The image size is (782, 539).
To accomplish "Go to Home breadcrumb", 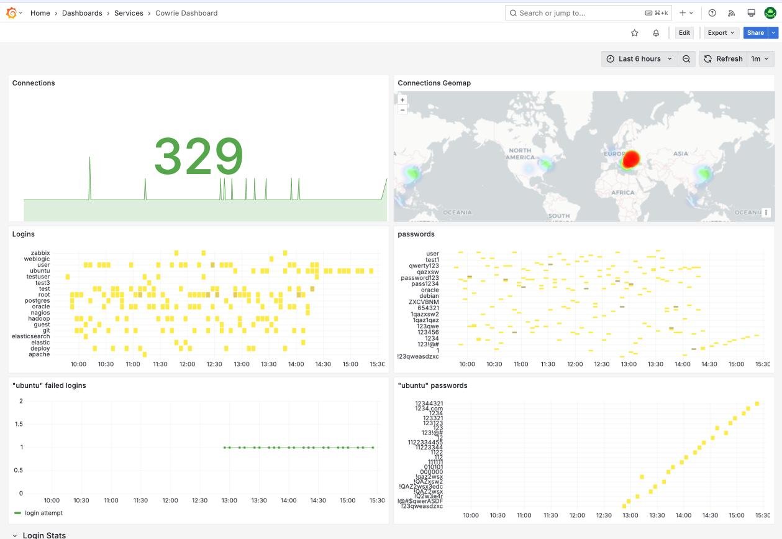I will tap(40, 13).
